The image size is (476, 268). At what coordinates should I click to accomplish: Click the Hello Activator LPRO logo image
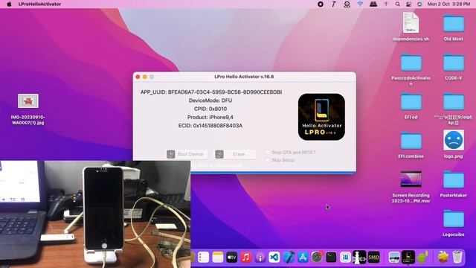point(321,117)
